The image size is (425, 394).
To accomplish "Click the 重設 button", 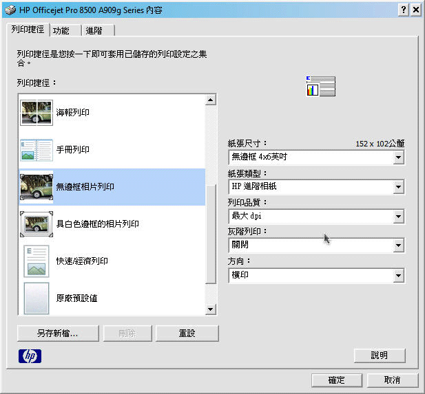I will [187, 333].
